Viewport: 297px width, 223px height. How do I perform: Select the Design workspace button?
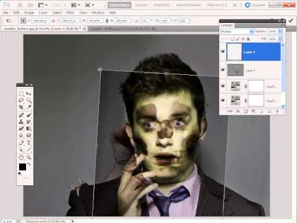coord(142,5)
